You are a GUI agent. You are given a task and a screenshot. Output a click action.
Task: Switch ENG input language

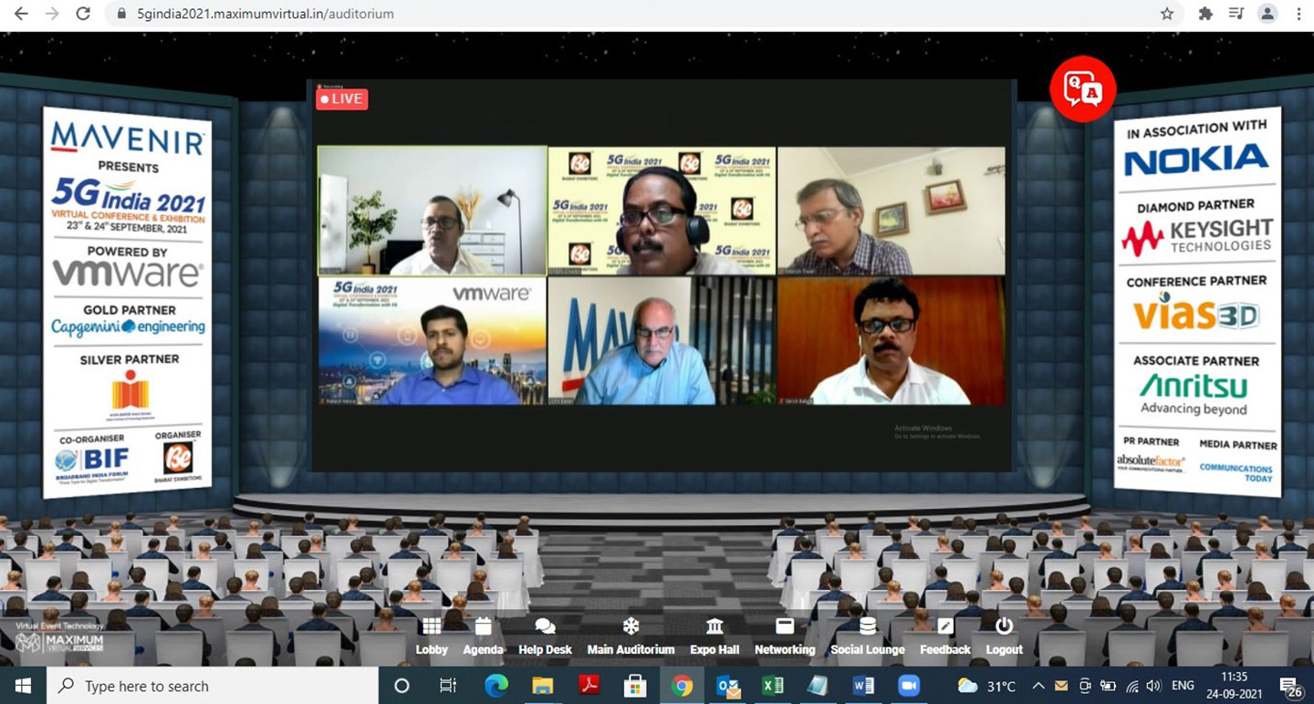[1183, 686]
